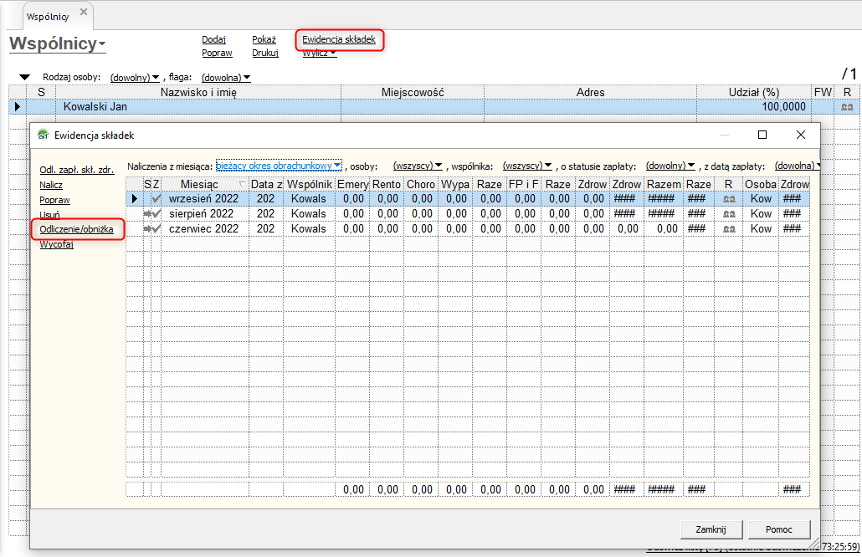Minimize the Ewidencja składek window
The height and width of the screenshot is (557, 862).
(725, 135)
